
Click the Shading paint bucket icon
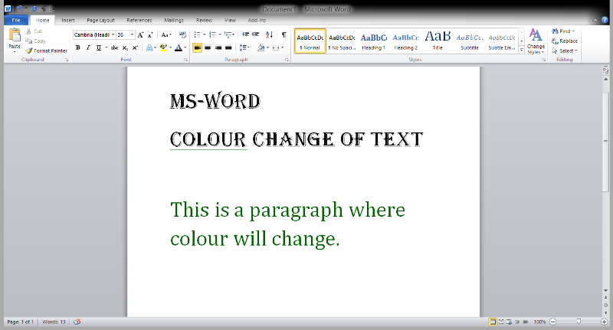click(261, 47)
